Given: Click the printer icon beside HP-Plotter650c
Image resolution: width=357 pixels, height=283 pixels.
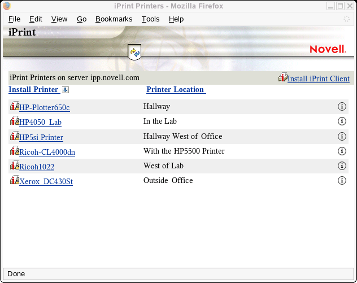Looking at the screenshot, I should [15, 106].
